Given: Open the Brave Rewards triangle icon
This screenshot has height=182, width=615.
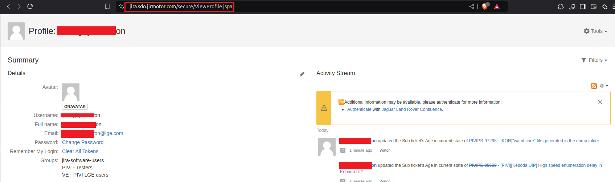Looking at the screenshot, I should (497, 6).
